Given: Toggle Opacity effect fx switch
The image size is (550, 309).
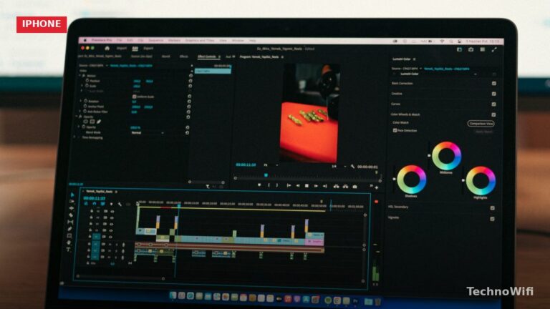Looking at the screenshot, I should click(81, 117).
